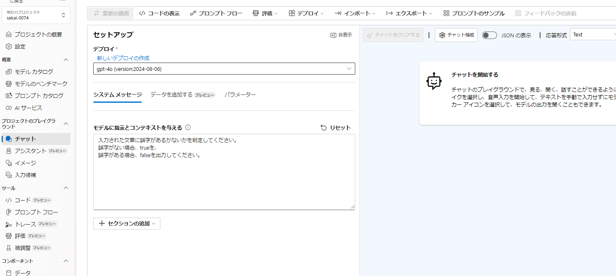616x276 pixels.
Task: Click リセット to reset system message
Action: (x=336, y=128)
